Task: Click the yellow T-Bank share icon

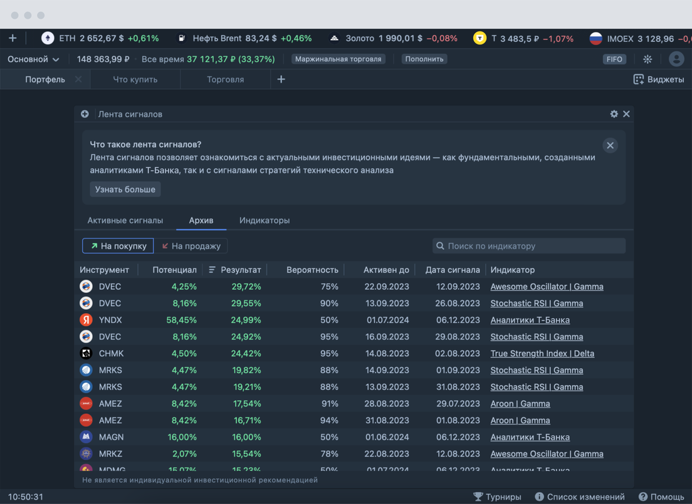Action: pos(480,38)
